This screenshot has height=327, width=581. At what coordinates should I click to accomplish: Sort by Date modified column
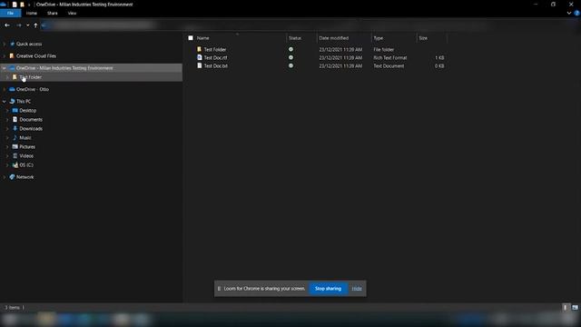pyautogui.click(x=334, y=38)
